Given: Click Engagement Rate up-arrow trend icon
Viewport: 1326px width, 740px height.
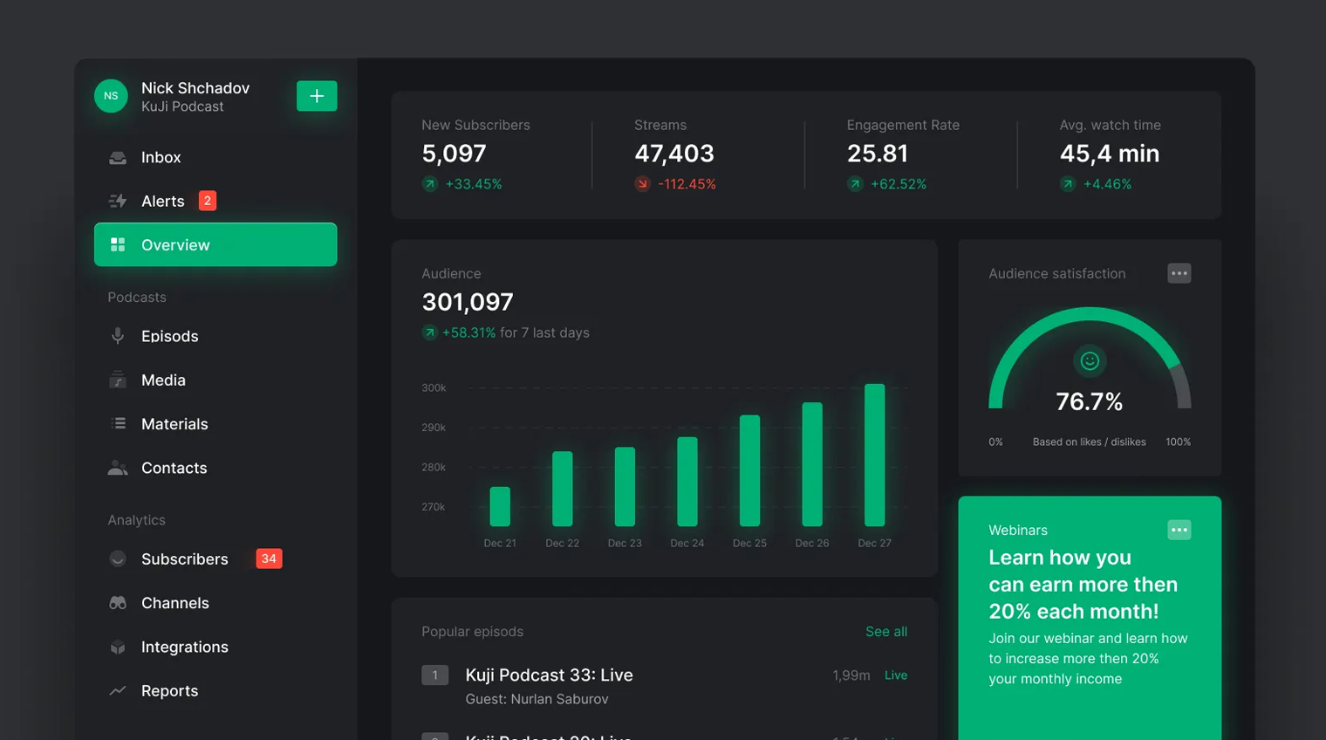Looking at the screenshot, I should (855, 184).
